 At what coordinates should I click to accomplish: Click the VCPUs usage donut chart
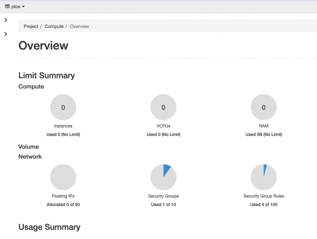(x=163, y=107)
